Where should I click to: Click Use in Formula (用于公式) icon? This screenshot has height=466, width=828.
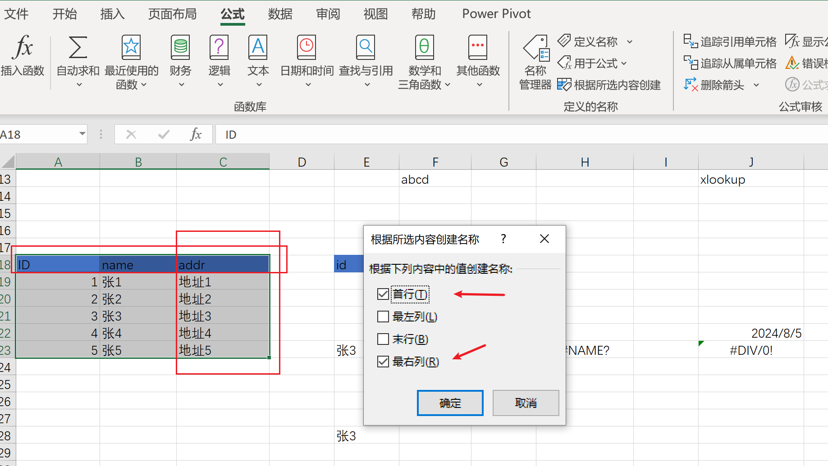point(564,63)
